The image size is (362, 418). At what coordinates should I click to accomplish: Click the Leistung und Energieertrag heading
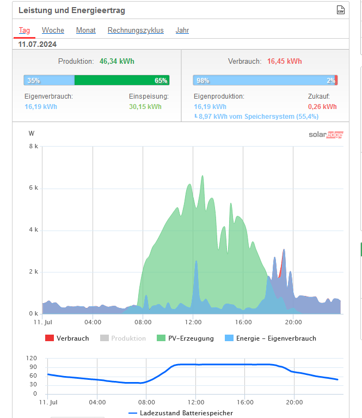coord(72,10)
